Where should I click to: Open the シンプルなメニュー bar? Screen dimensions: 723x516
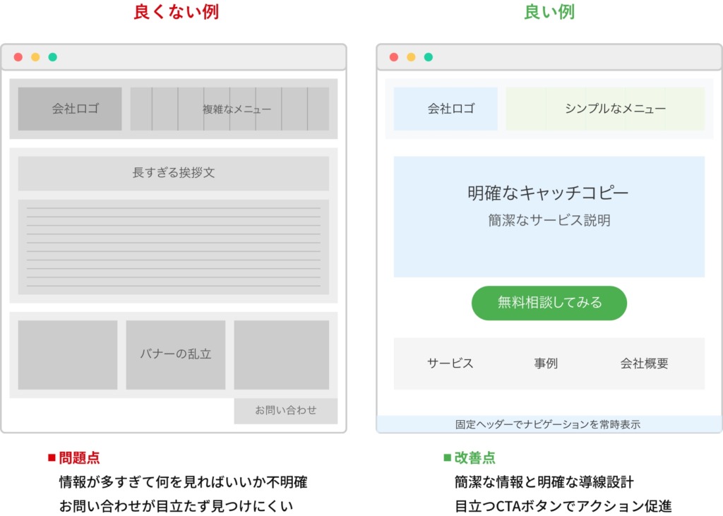click(x=605, y=109)
